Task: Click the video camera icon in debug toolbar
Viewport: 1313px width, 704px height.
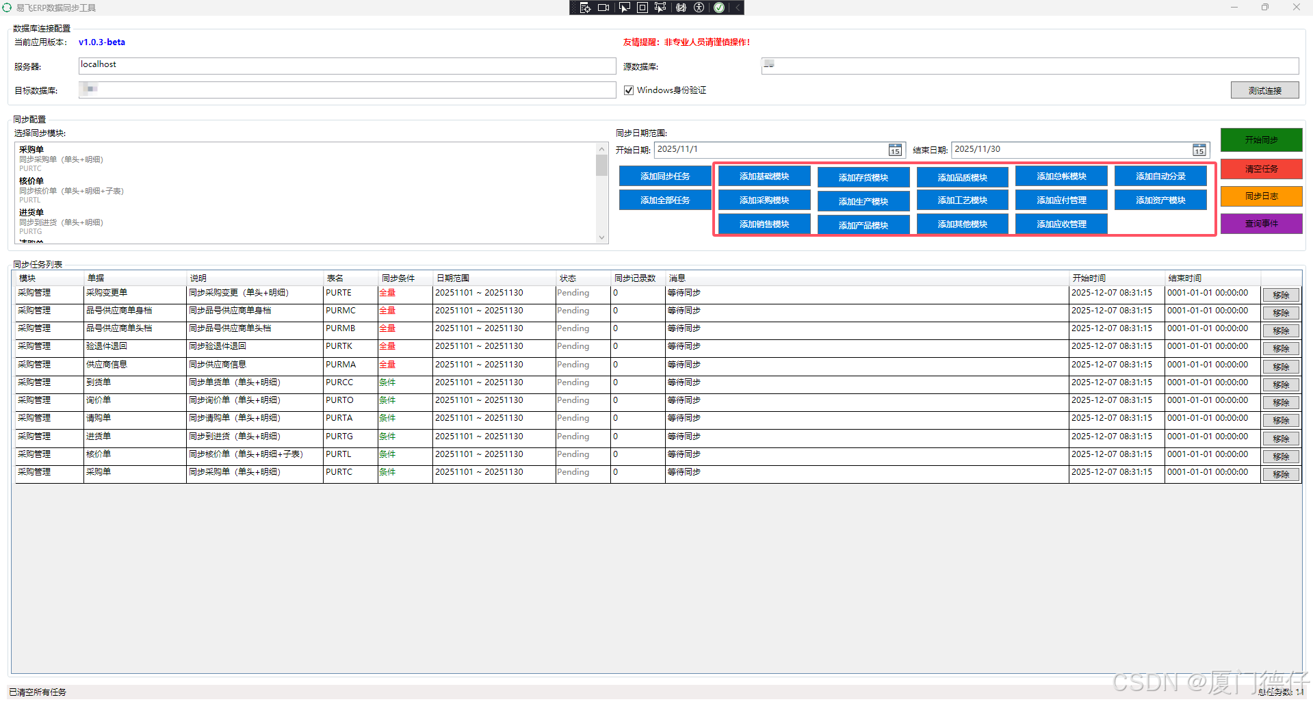Action: tap(603, 8)
